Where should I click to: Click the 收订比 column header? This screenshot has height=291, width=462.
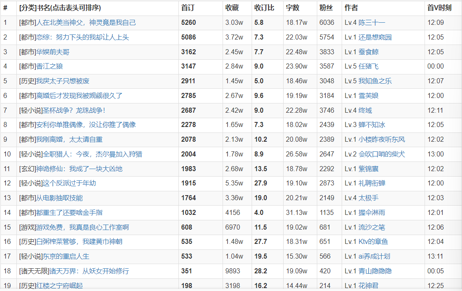click(x=264, y=8)
